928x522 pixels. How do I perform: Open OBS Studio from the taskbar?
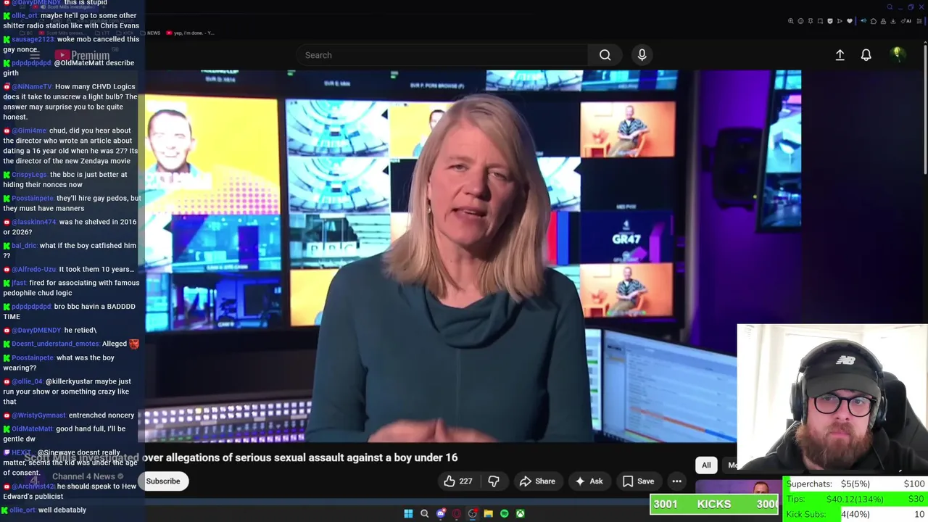click(x=472, y=514)
